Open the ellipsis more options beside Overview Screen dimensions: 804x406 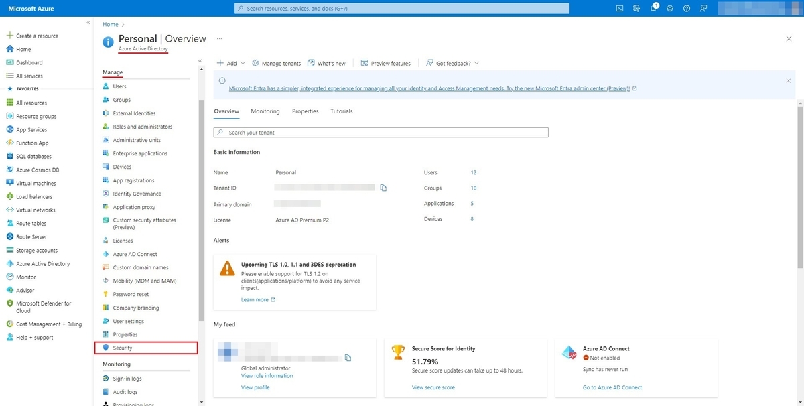point(219,39)
